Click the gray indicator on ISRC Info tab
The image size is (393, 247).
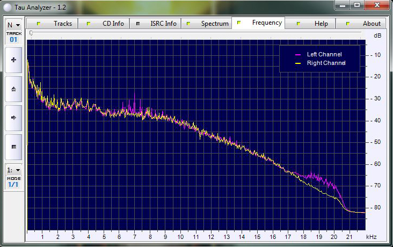[138, 24]
